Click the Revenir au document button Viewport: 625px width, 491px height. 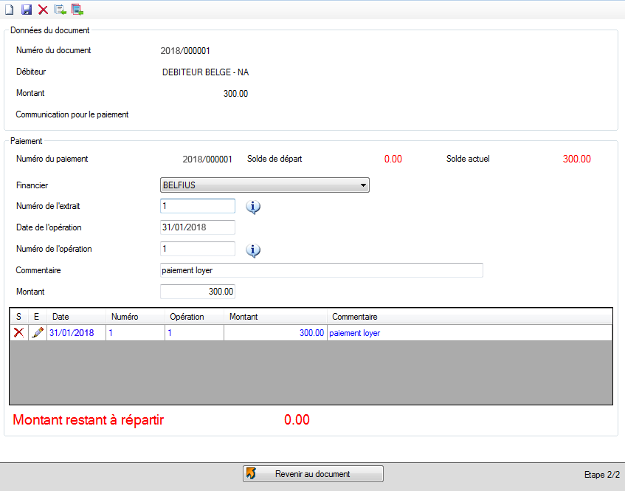tap(314, 474)
